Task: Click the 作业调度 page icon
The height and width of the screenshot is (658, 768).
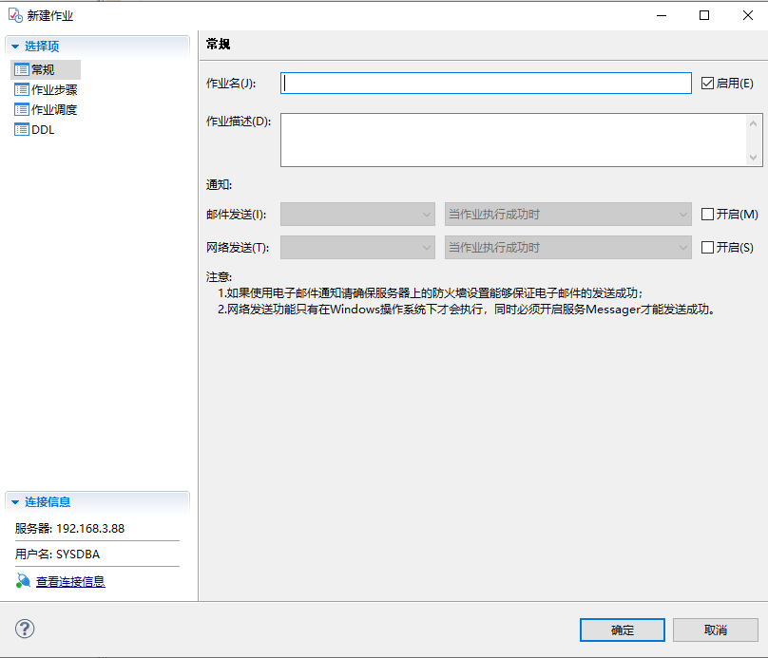Action: coord(22,109)
